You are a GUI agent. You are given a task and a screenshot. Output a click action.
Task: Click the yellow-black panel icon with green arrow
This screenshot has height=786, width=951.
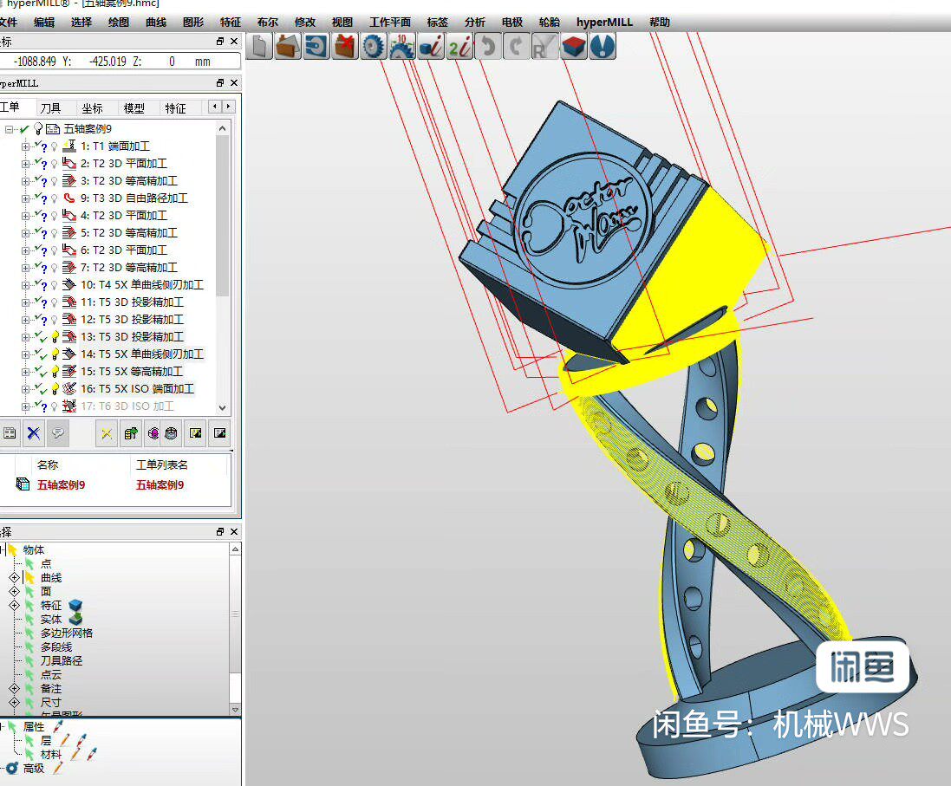coord(195,433)
